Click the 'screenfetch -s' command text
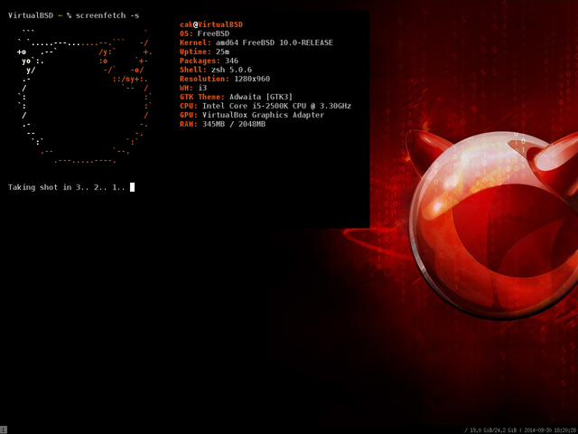The width and height of the screenshot is (578, 434). pos(108,15)
